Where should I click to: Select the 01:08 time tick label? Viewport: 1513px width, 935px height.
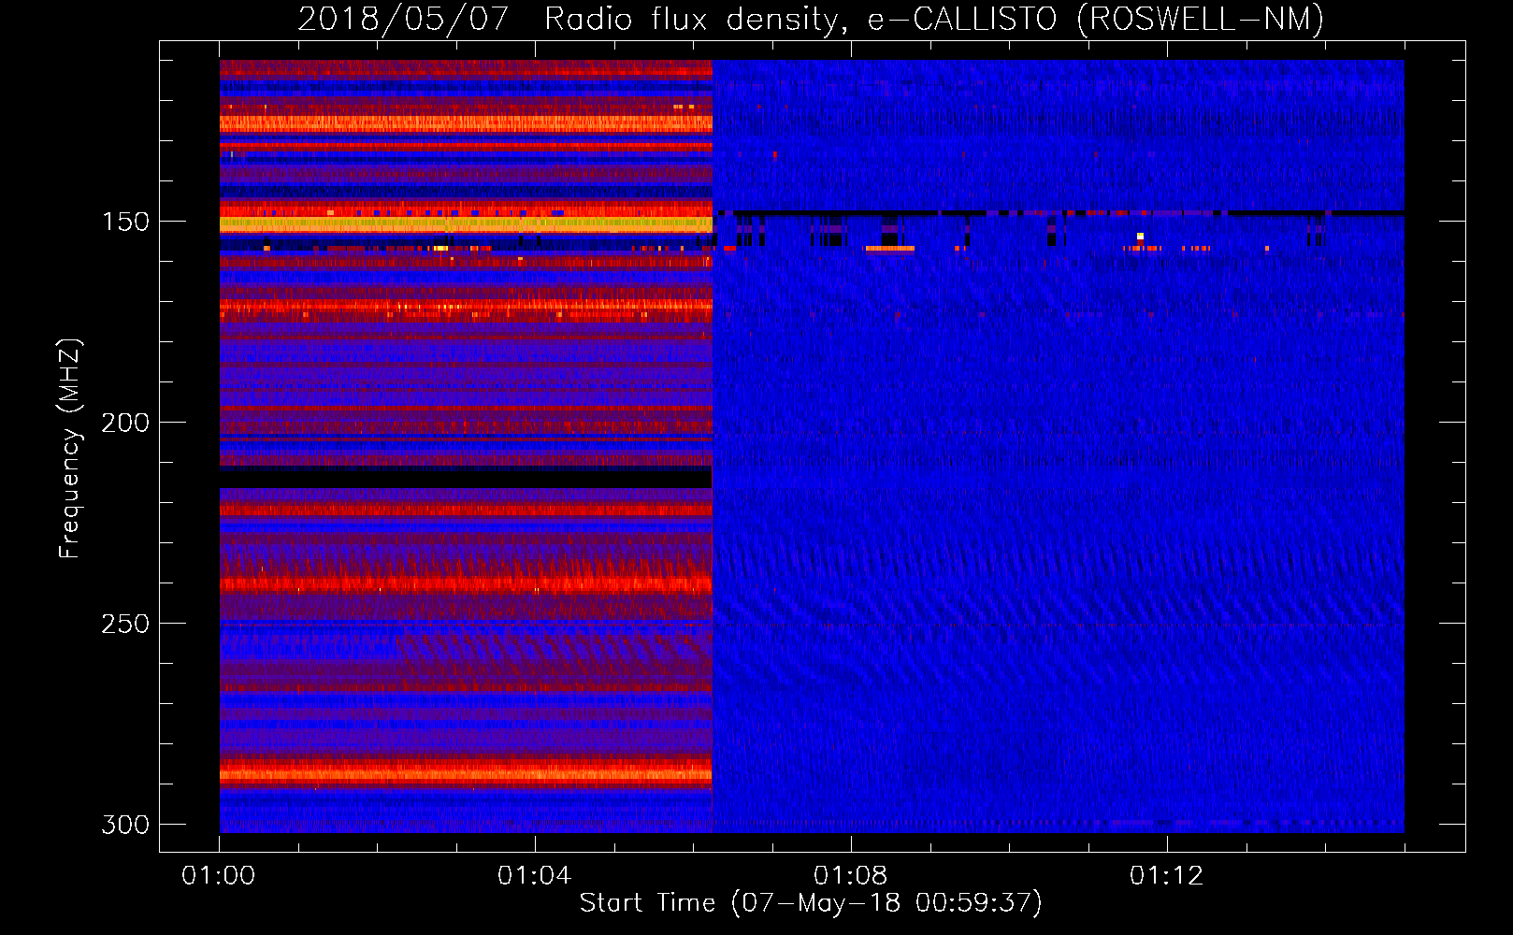850,875
